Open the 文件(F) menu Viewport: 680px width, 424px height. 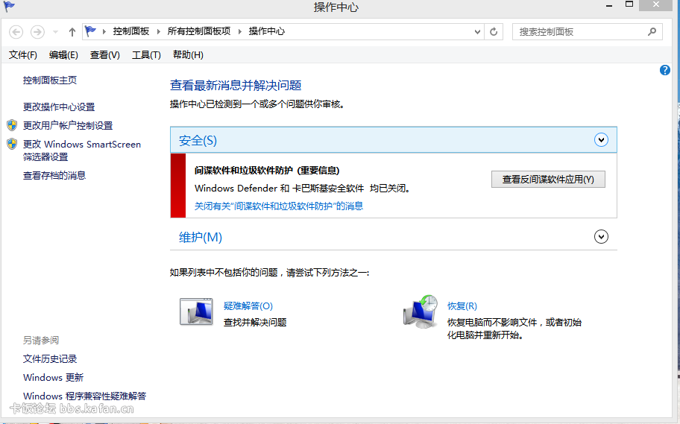(x=23, y=55)
